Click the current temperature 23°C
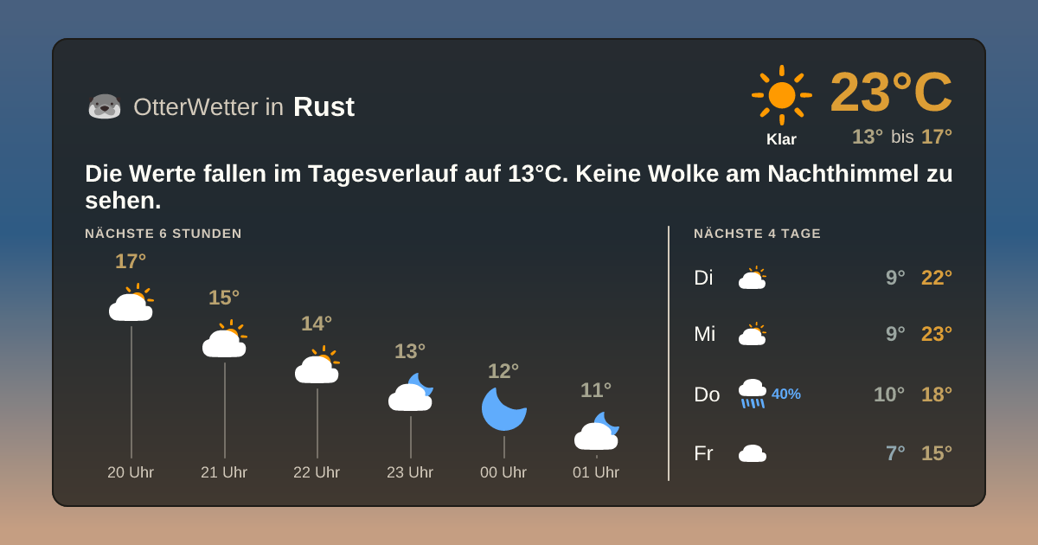The height and width of the screenshot is (545, 1038). [x=891, y=92]
